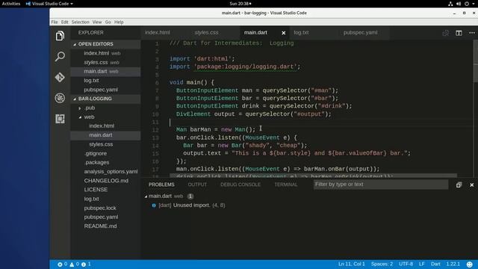Collapse the BAR-LOGGING folder section
This screenshot has height=269, width=478.
point(105,99)
